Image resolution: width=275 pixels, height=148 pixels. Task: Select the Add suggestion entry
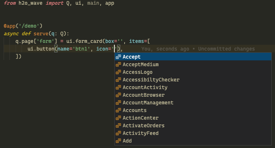click(x=193, y=141)
